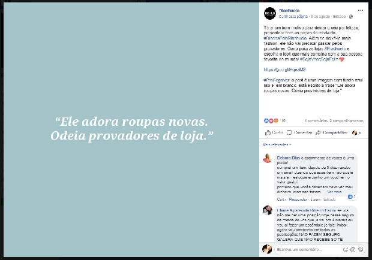Image resolution: width=372 pixels, height=260 pixels.
Task: Click the like reaction on Debora's comment
Action: (x=352, y=196)
